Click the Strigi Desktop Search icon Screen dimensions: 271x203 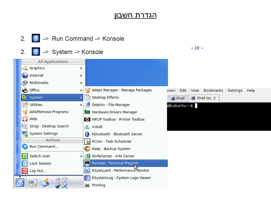coord(25,126)
